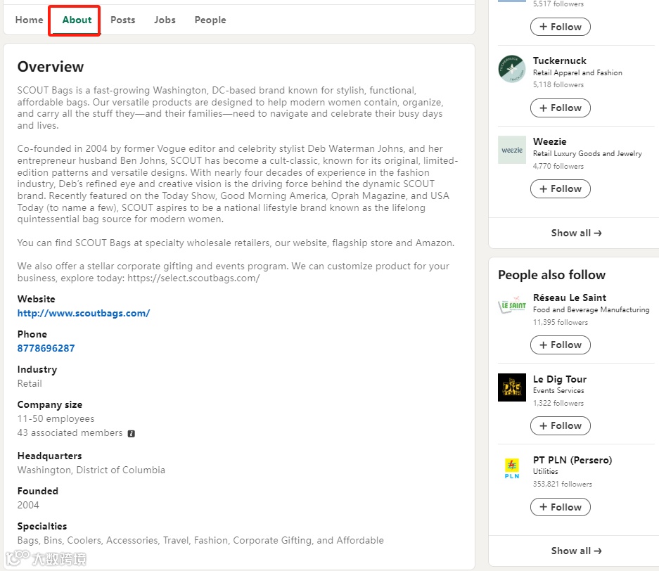Follow Réseau Le Saint
659x571 pixels.
[561, 345]
